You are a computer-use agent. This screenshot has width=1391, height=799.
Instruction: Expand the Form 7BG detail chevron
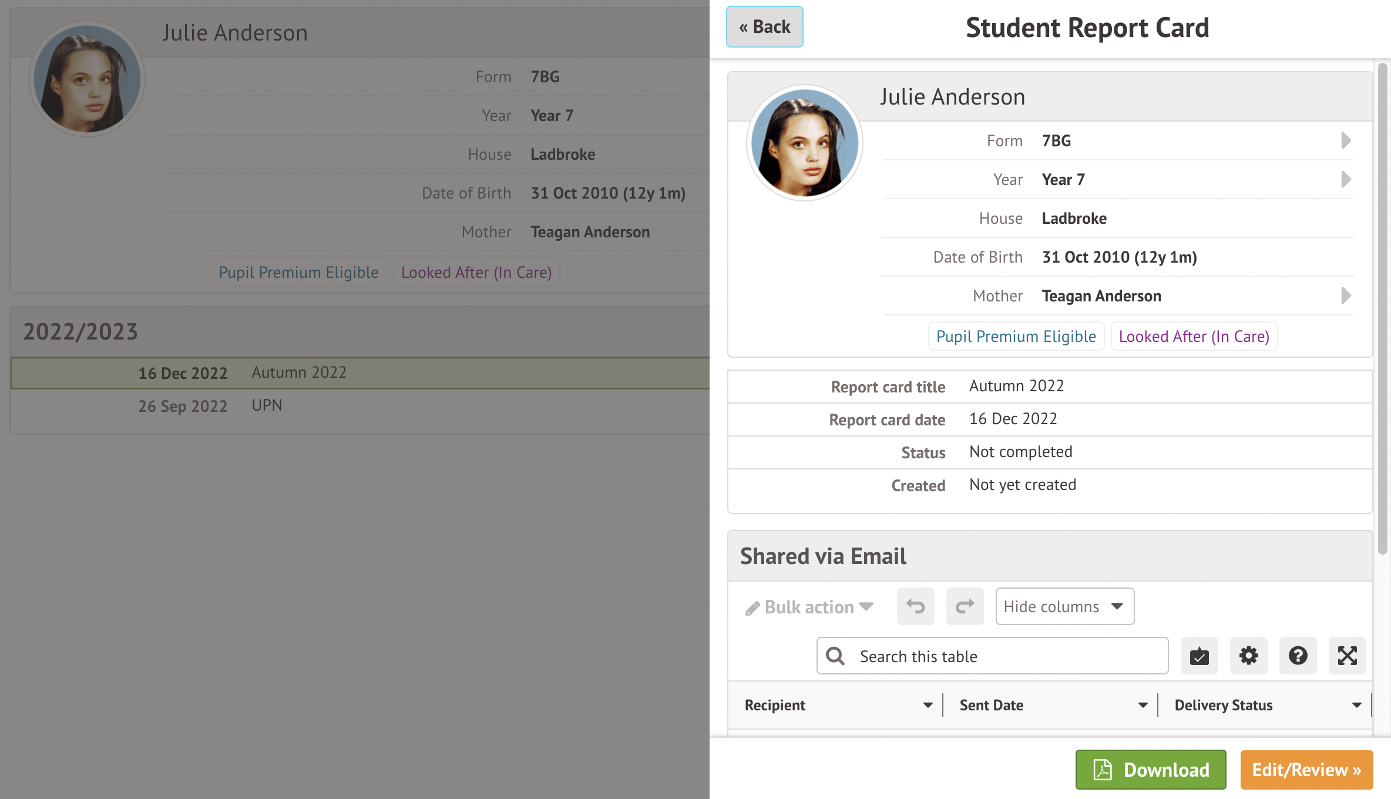pyautogui.click(x=1346, y=140)
